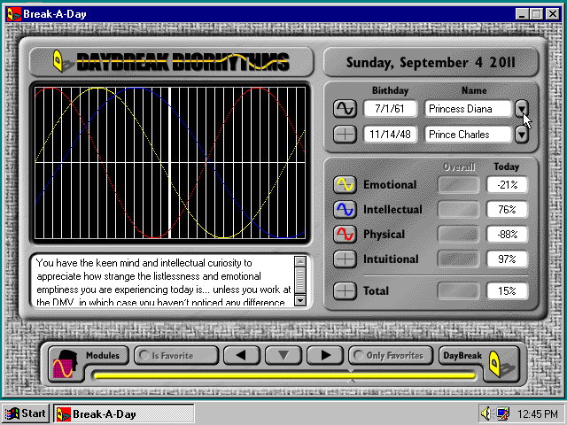This screenshot has width=567, height=425.
Task: Edit the 11/14/48 birthday field
Action: [x=390, y=135]
